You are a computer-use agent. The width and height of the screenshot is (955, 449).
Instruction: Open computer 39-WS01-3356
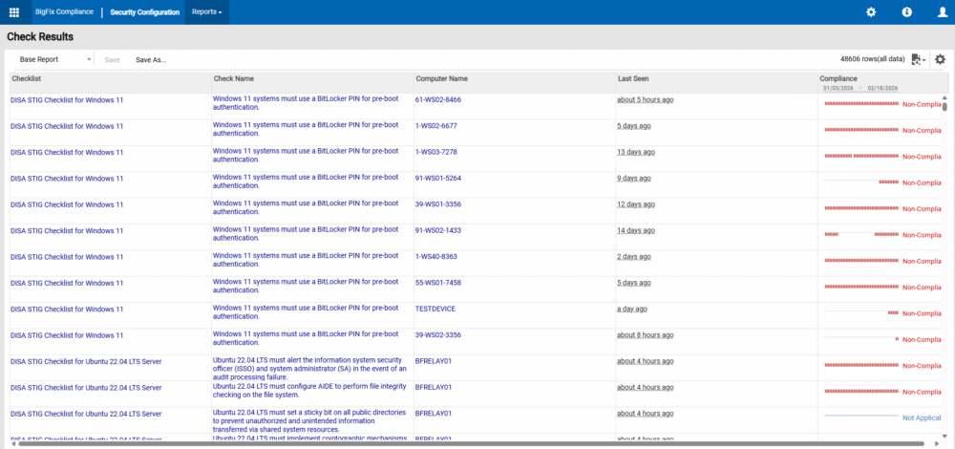point(438,204)
